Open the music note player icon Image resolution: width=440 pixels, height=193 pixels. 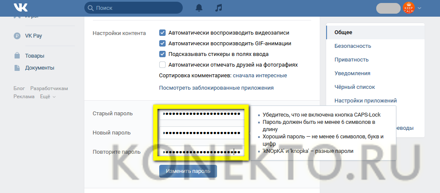tap(219, 8)
